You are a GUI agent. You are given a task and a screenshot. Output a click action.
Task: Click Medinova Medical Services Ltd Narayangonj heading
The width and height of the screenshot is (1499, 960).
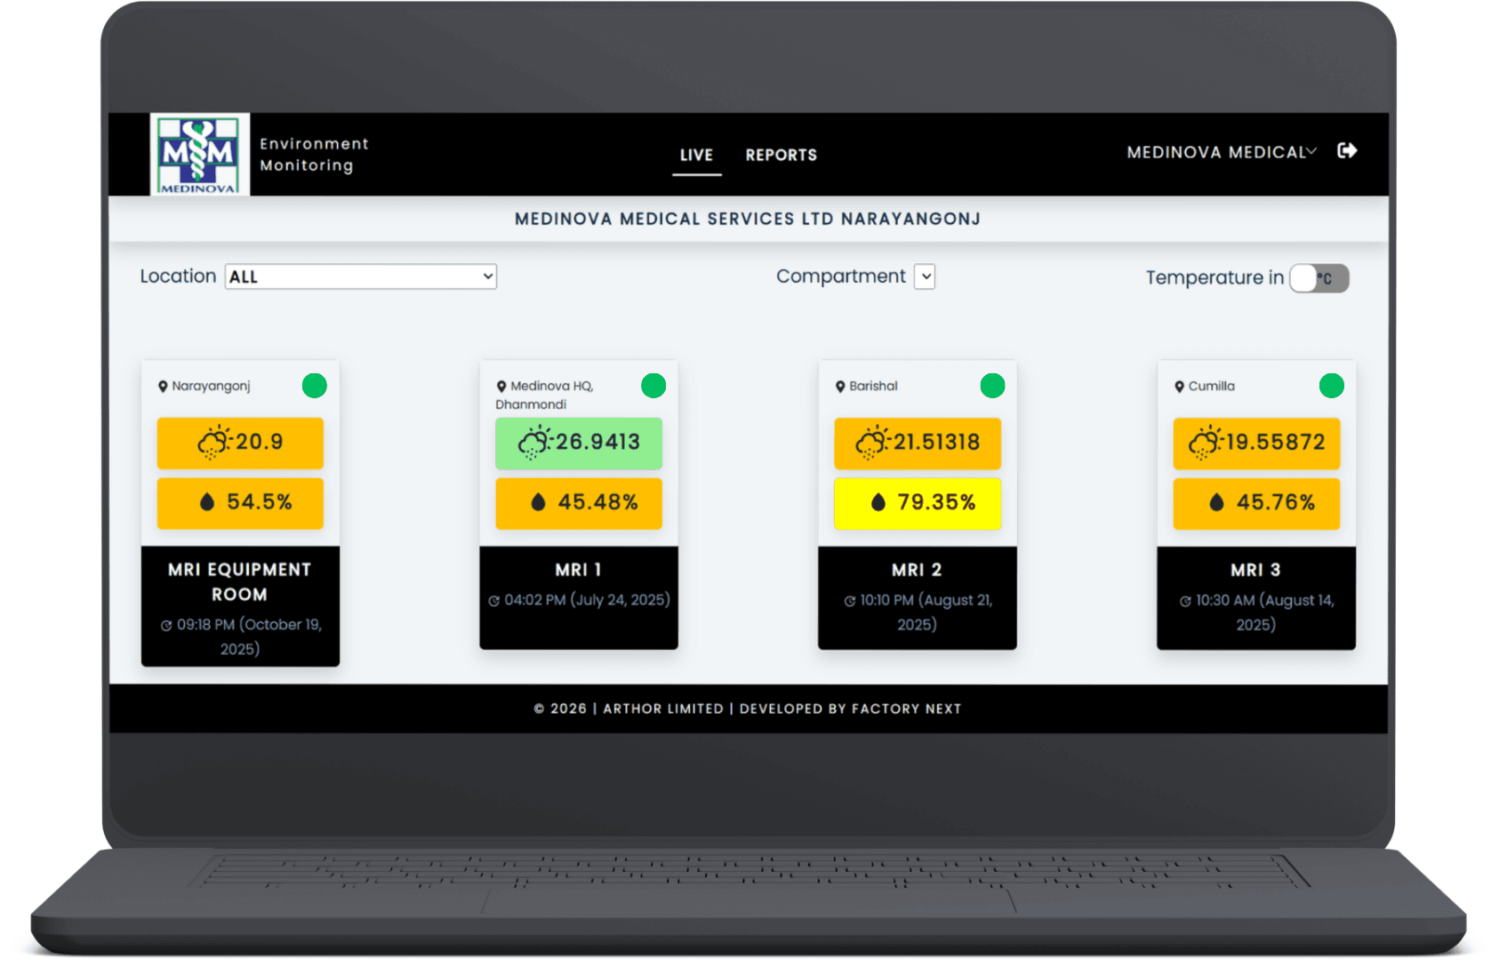748,219
